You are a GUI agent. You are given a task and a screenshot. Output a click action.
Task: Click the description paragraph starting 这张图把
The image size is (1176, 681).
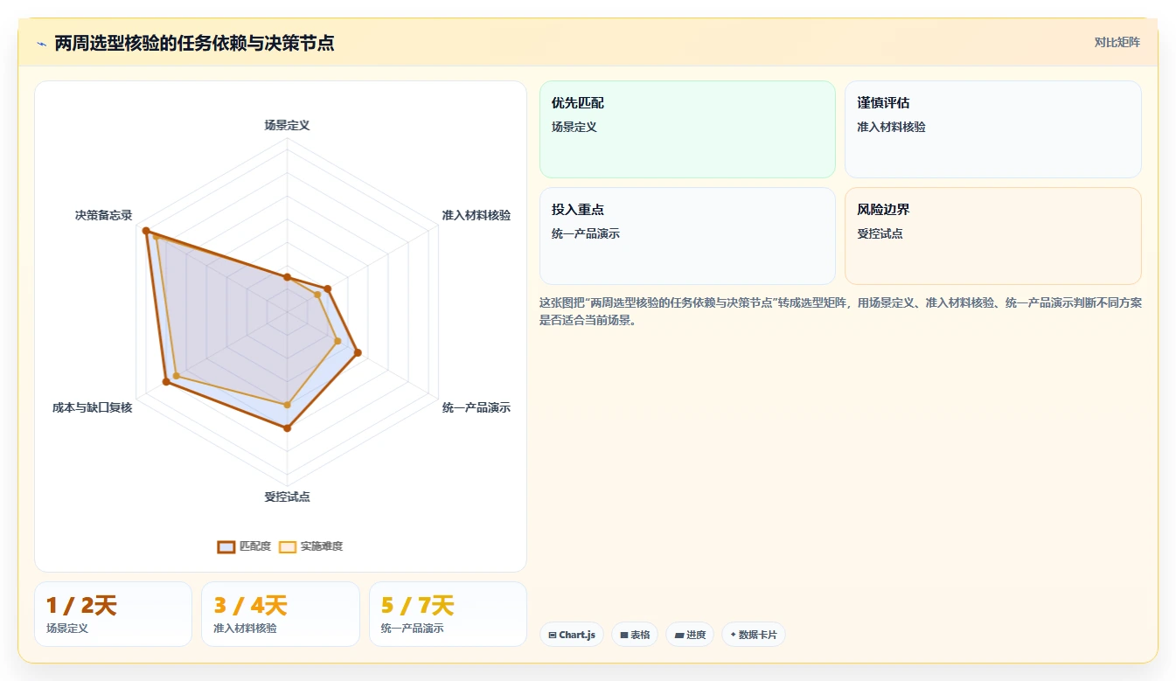pyautogui.click(x=840, y=311)
